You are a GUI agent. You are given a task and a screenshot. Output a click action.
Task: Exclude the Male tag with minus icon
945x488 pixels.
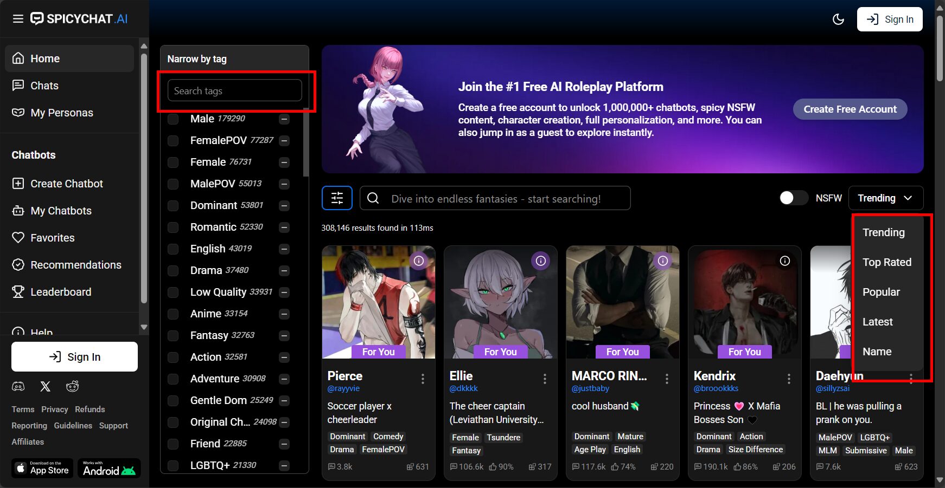point(284,119)
